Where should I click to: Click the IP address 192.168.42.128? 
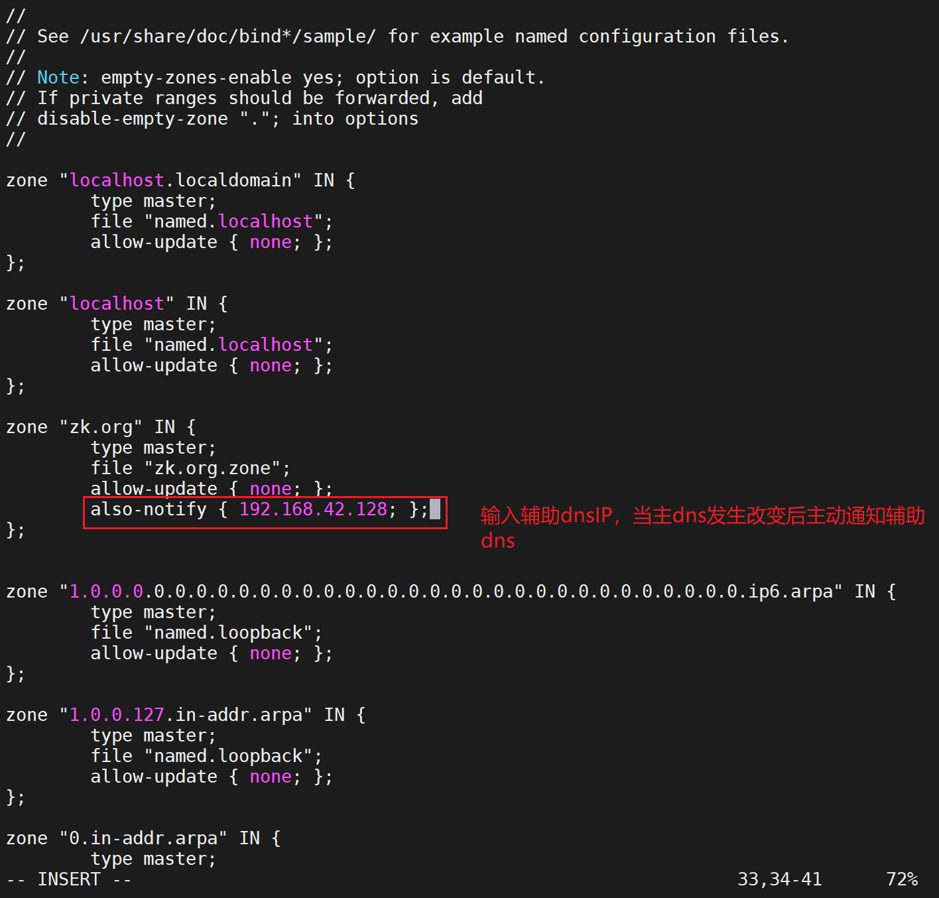tap(313, 509)
